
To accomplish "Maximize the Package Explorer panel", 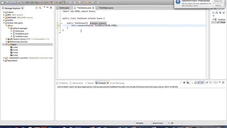I will click(x=51, y=8).
